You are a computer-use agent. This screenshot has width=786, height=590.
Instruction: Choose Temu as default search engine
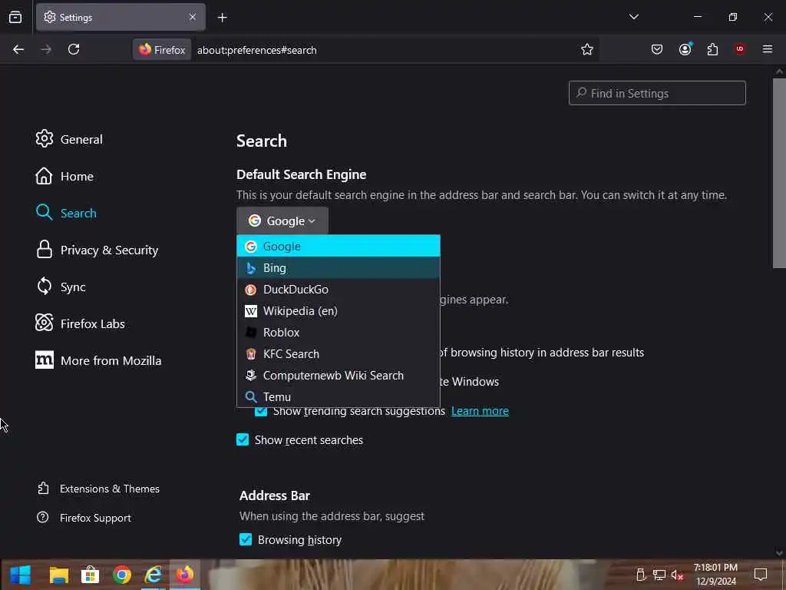coord(339,396)
